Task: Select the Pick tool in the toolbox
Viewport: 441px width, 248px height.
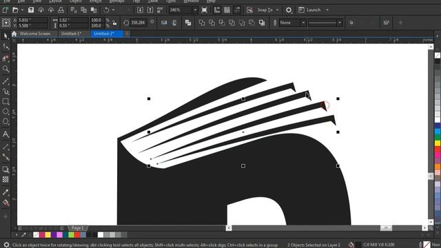Action: pyautogui.click(x=6, y=36)
